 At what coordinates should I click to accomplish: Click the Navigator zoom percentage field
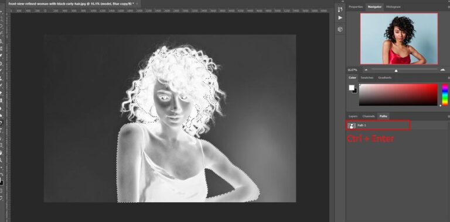[x=352, y=70]
